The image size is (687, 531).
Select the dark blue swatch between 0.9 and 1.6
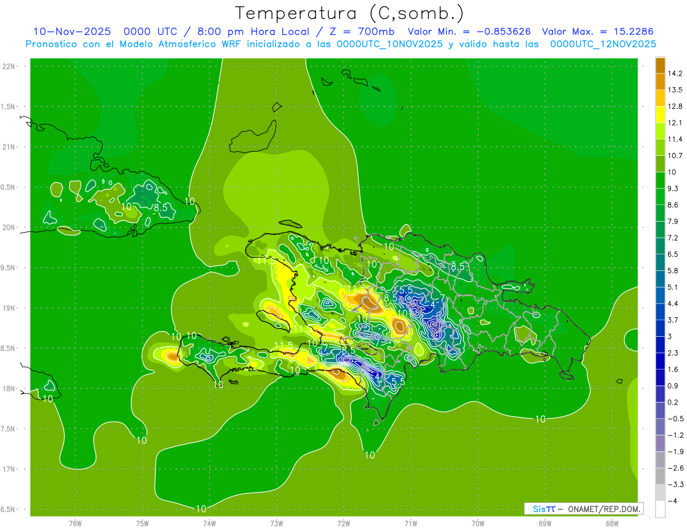click(660, 377)
